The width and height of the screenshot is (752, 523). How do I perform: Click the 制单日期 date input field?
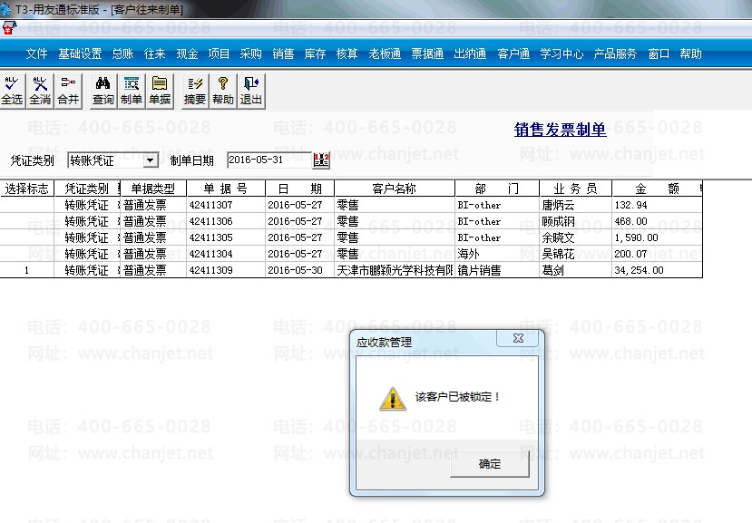(x=269, y=160)
